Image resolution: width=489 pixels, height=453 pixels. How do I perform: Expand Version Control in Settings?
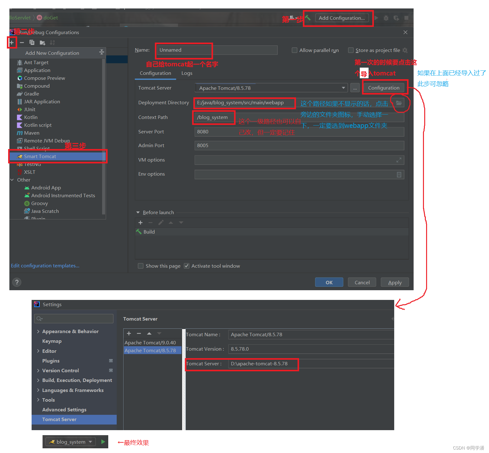coord(38,370)
